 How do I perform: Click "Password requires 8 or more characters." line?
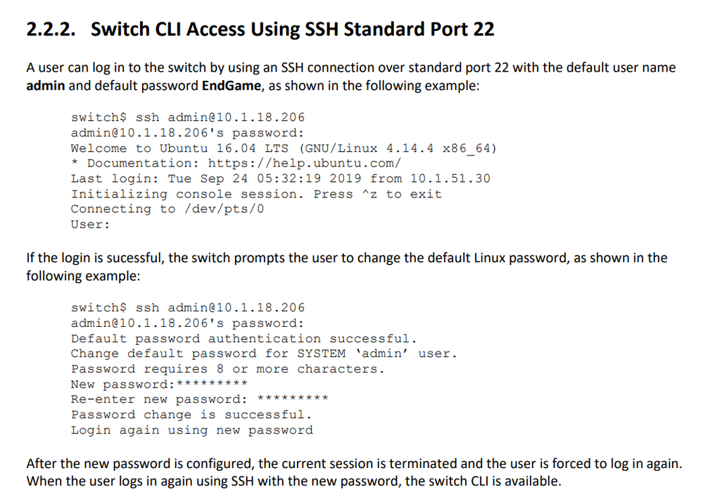[228, 369]
